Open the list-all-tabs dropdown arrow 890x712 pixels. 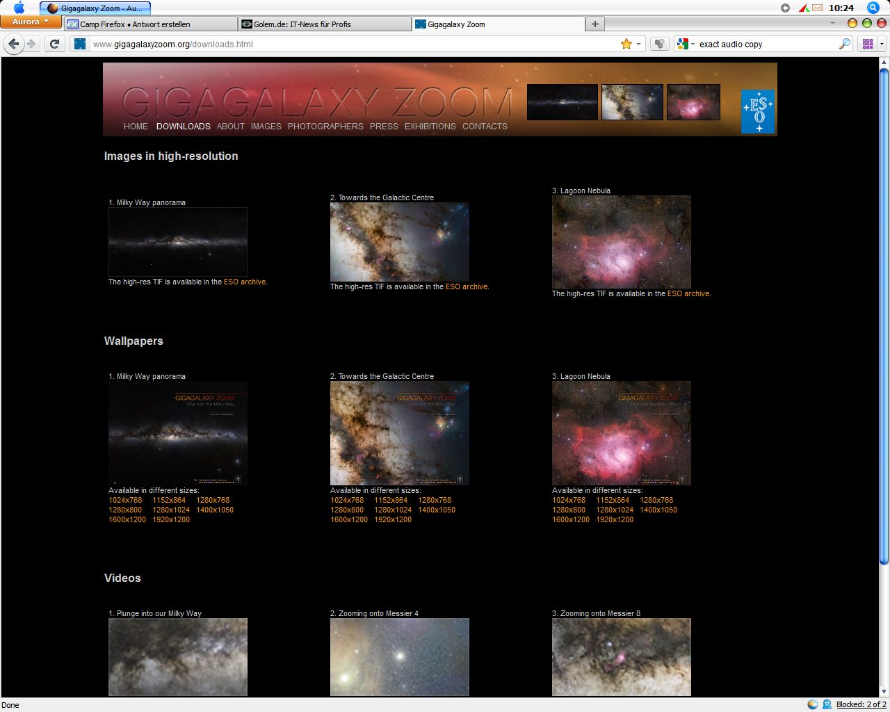pyautogui.click(x=833, y=23)
